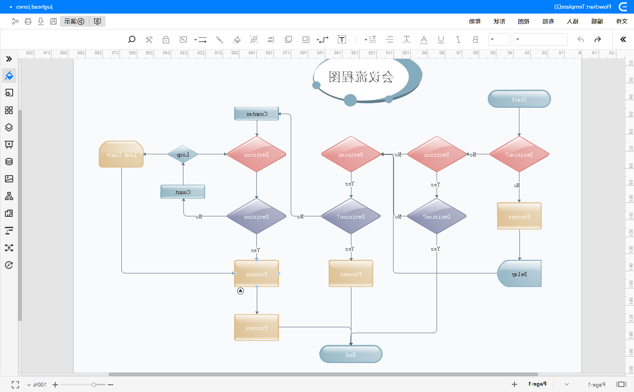Open the 布局 menu
The width and height of the screenshot is (634, 392).
coord(548,21)
